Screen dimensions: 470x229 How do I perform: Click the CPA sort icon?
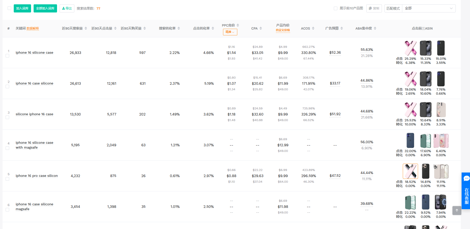261,28
